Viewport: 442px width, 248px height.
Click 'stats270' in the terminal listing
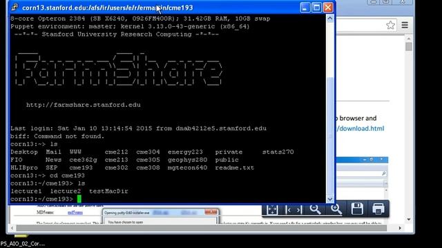278,152
